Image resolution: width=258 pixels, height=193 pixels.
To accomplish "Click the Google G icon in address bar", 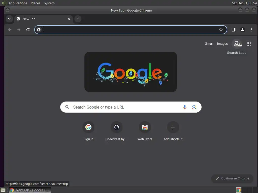I will click(39, 30).
